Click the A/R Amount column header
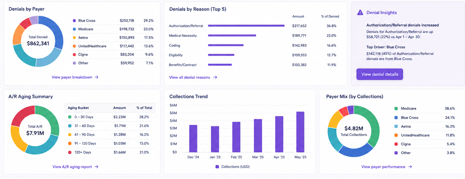 coord(119,108)
